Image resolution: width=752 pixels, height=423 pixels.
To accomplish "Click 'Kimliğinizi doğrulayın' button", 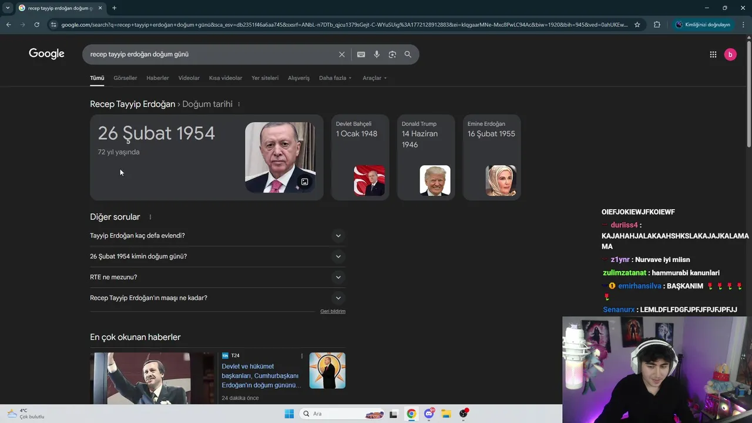I will 703,25.
